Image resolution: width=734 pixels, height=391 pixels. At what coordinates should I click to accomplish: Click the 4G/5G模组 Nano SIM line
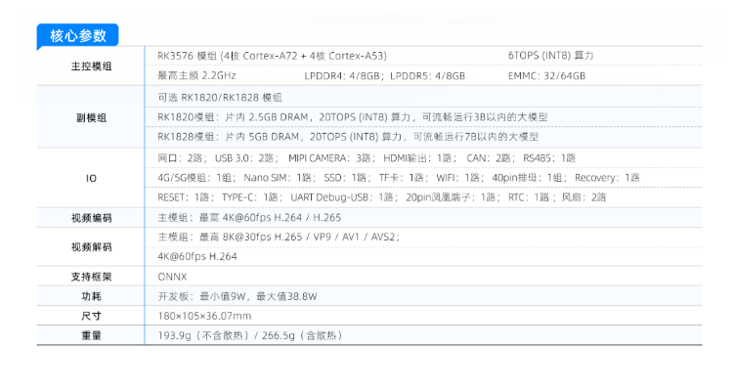click(399, 178)
